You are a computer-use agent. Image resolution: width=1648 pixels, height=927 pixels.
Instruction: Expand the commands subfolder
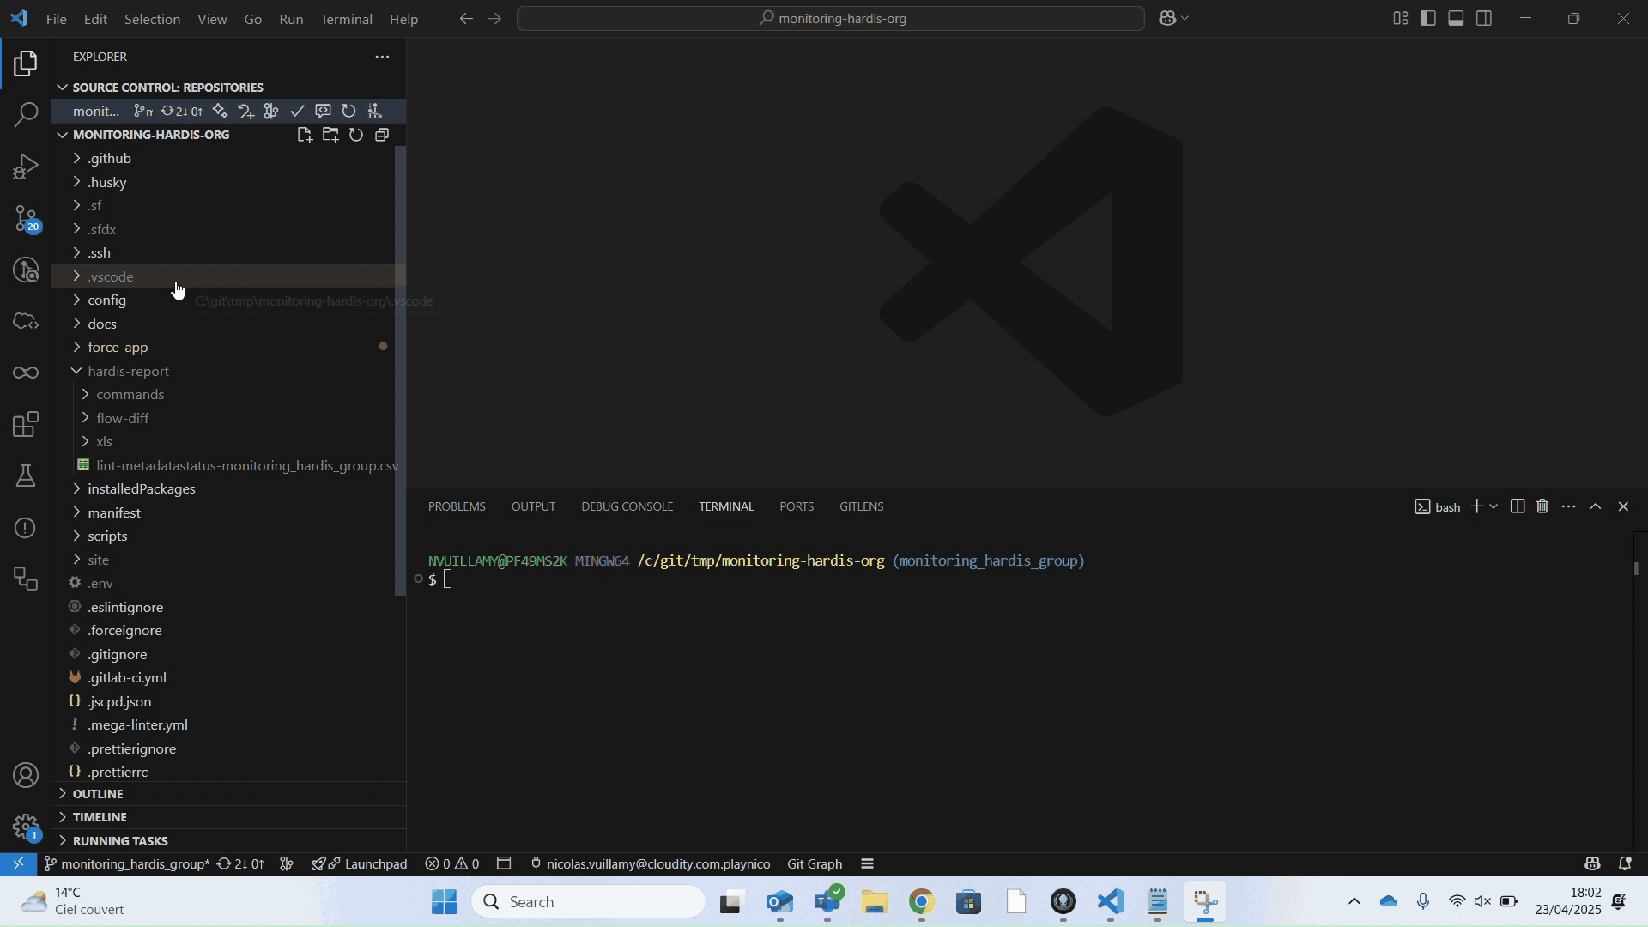coord(227,394)
